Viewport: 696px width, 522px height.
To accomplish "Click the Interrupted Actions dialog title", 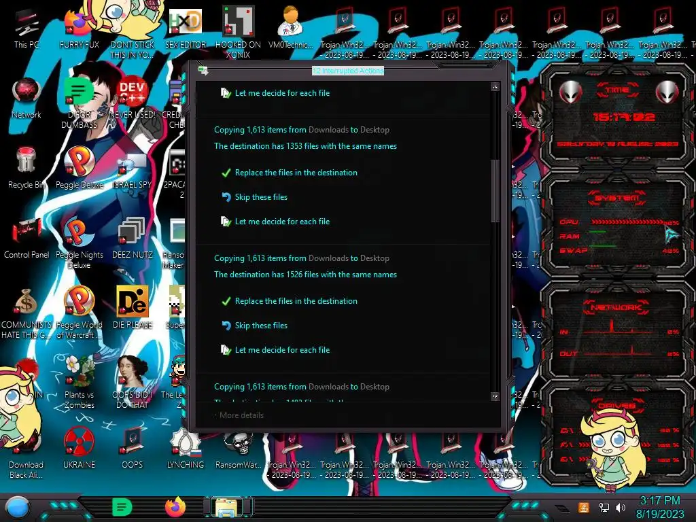I will (348, 71).
